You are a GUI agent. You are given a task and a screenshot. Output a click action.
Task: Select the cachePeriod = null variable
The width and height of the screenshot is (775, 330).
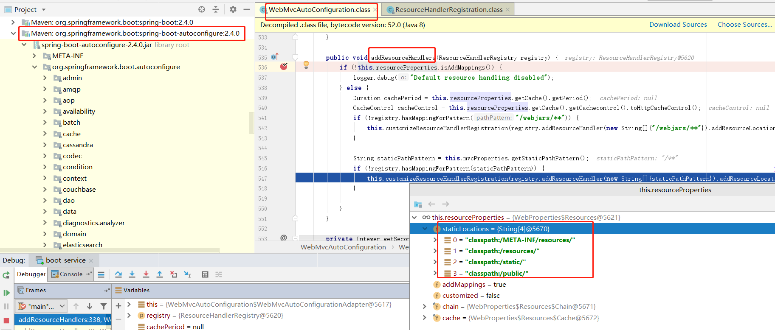pyautogui.click(x=175, y=327)
